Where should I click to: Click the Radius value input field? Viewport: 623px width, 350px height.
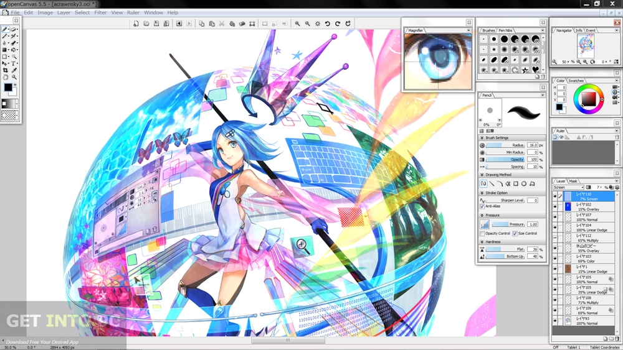(533, 145)
